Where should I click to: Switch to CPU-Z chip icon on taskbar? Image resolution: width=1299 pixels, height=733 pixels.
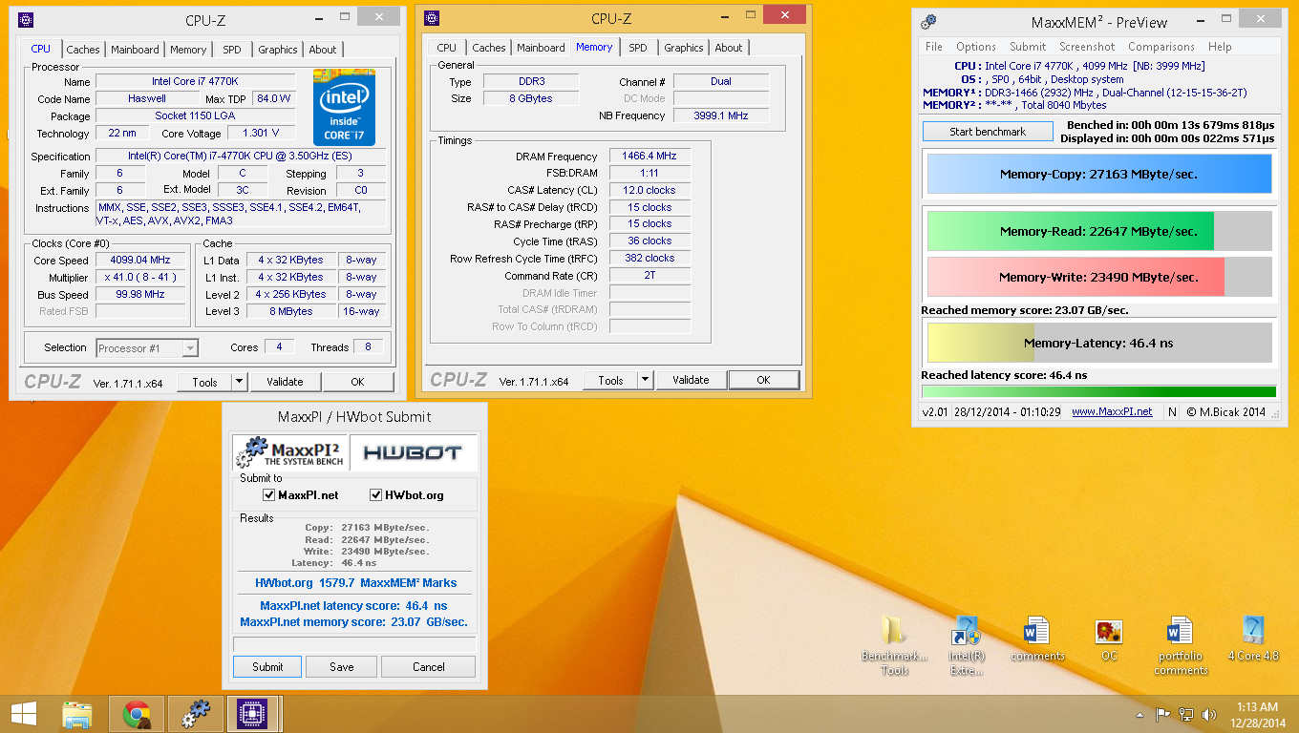click(x=253, y=714)
